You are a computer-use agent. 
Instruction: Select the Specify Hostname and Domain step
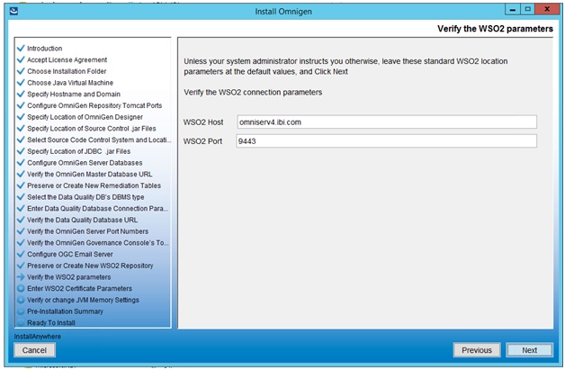[x=74, y=95]
